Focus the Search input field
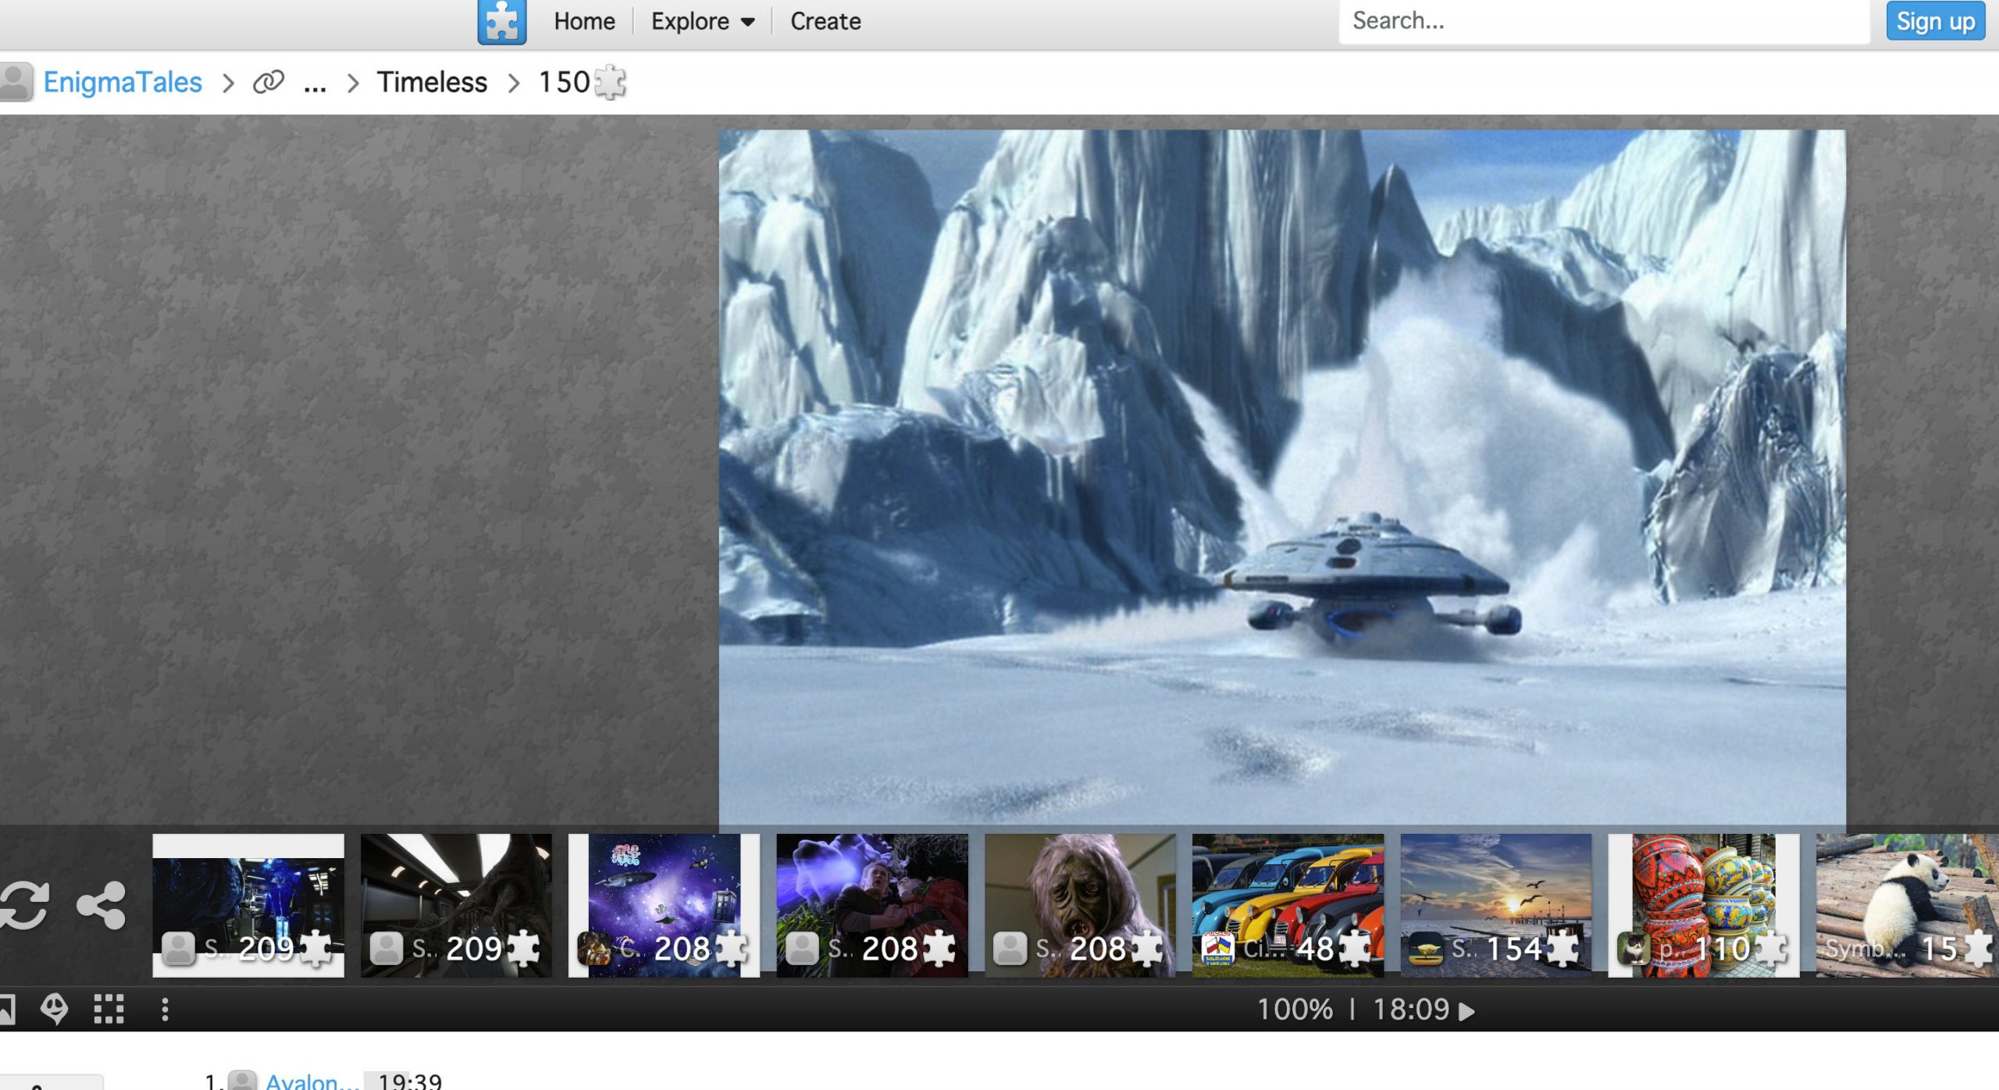 [1604, 21]
